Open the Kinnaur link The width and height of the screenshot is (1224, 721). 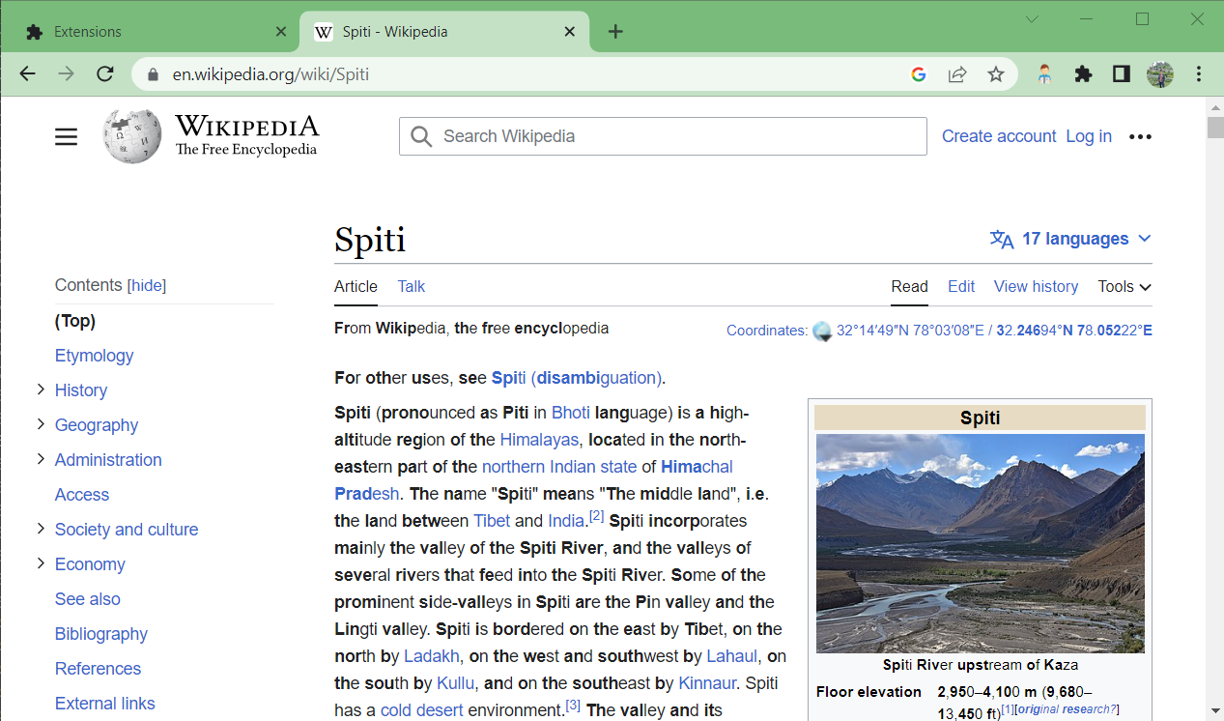tap(707, 683)
